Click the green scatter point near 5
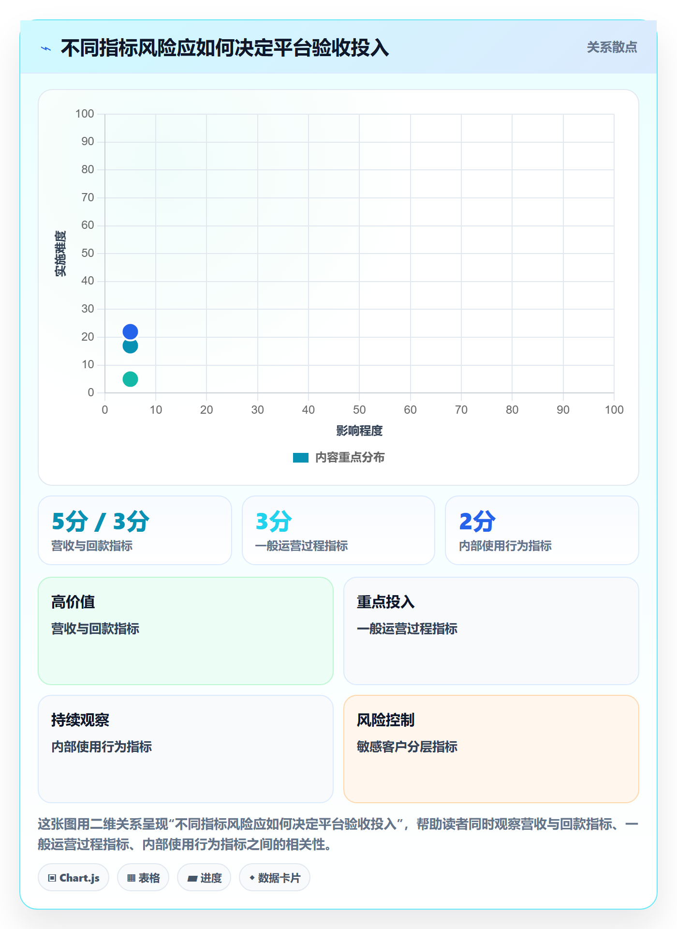The image size is (677, 929). (x=130, y=379)
